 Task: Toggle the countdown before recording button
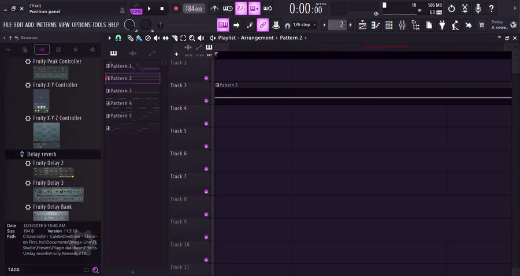(241, 9)
